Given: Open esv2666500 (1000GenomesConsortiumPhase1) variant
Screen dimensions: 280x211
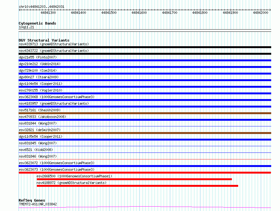Looking at the screenshot, I should click(74, 176).
